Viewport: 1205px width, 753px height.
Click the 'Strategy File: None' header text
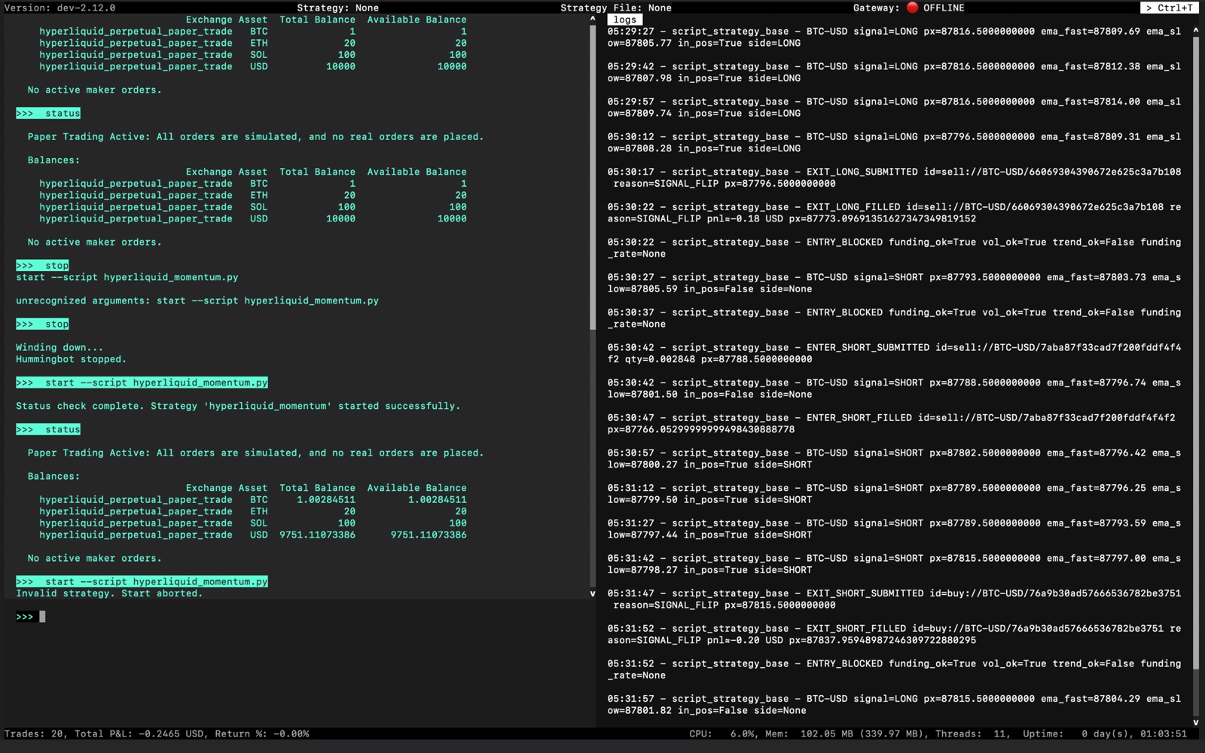[x=616, y=8]
